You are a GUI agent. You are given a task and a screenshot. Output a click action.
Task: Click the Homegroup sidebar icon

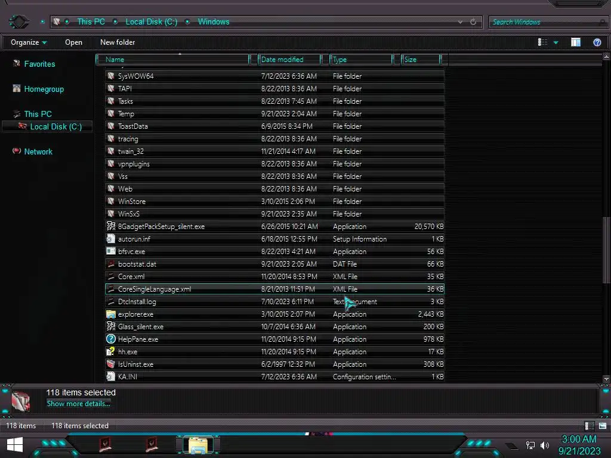tap(16, 88)
